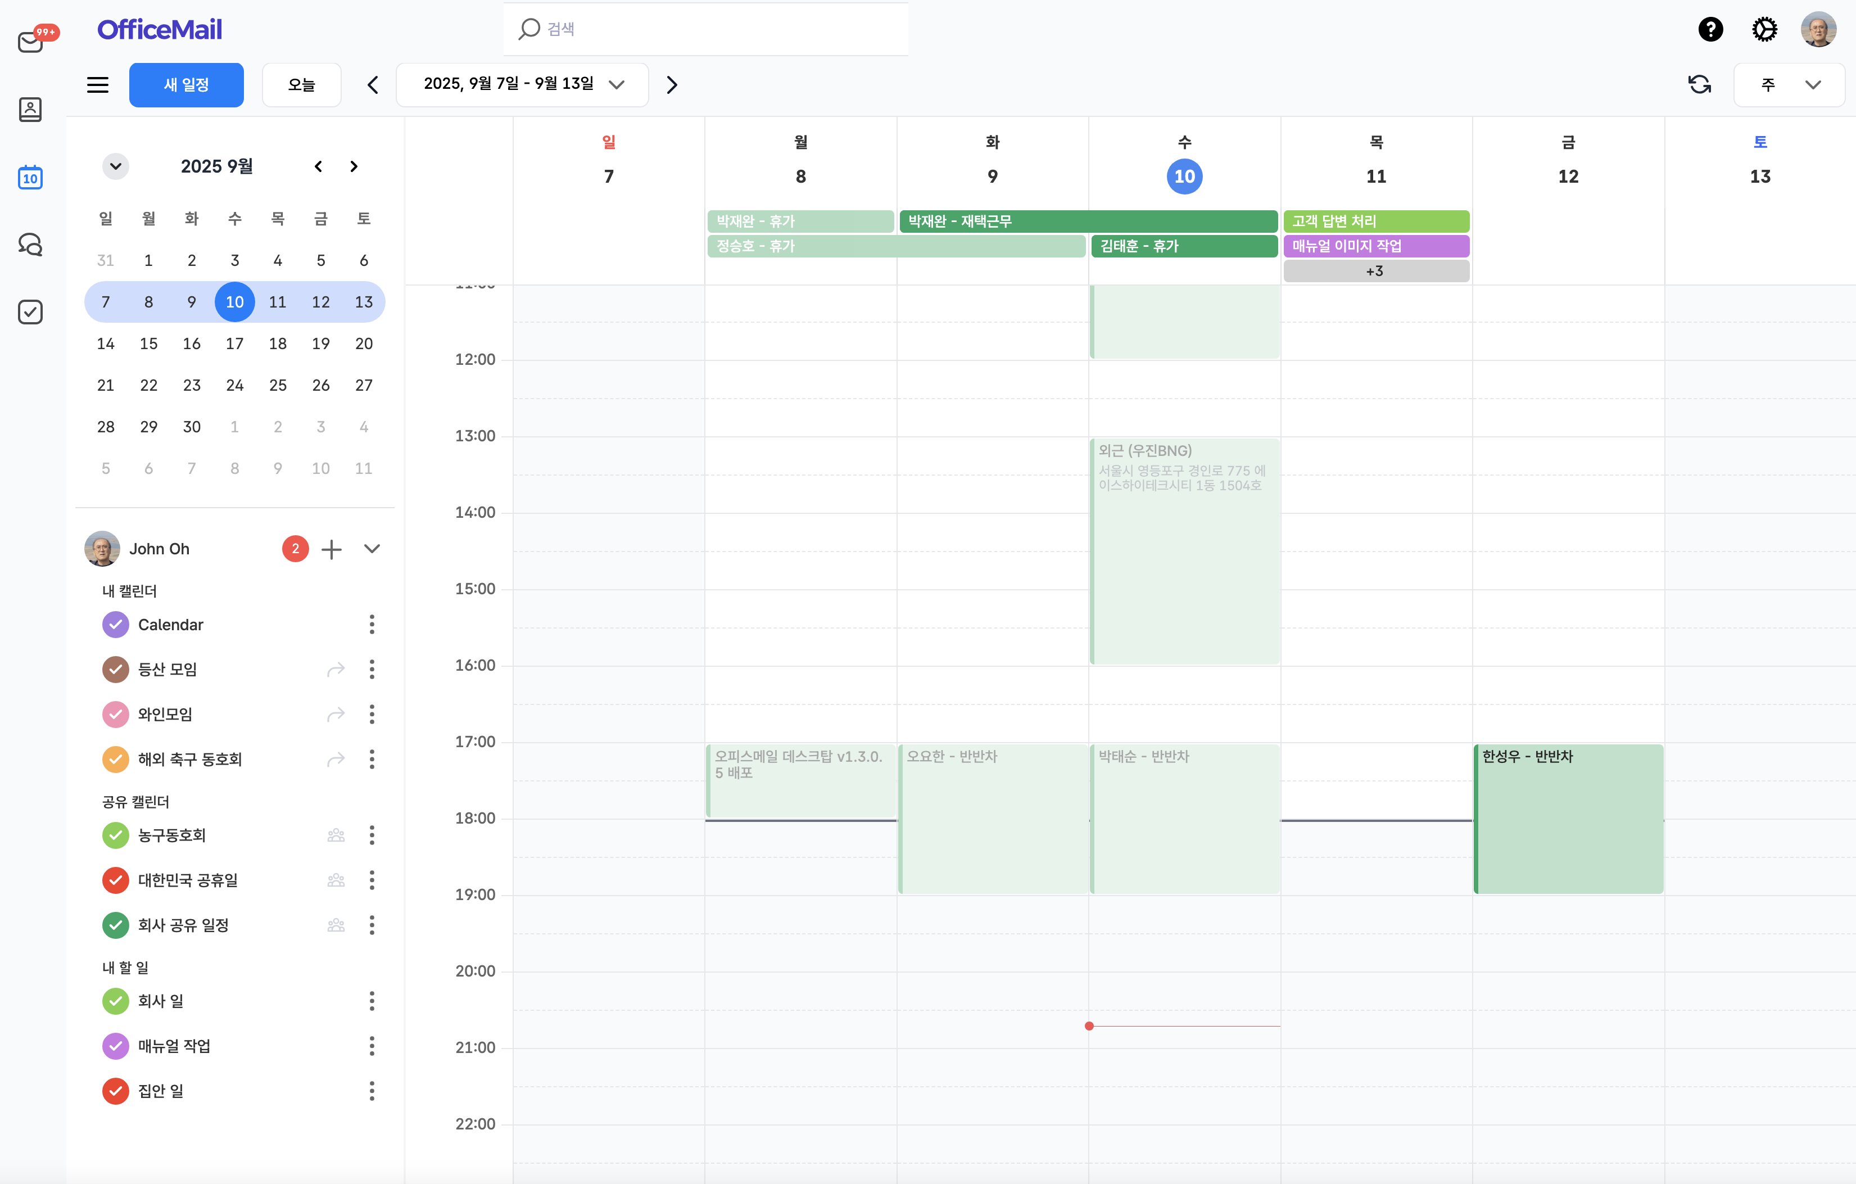Open the chat messages icon

pyautogui.click(x=30, y=245)
